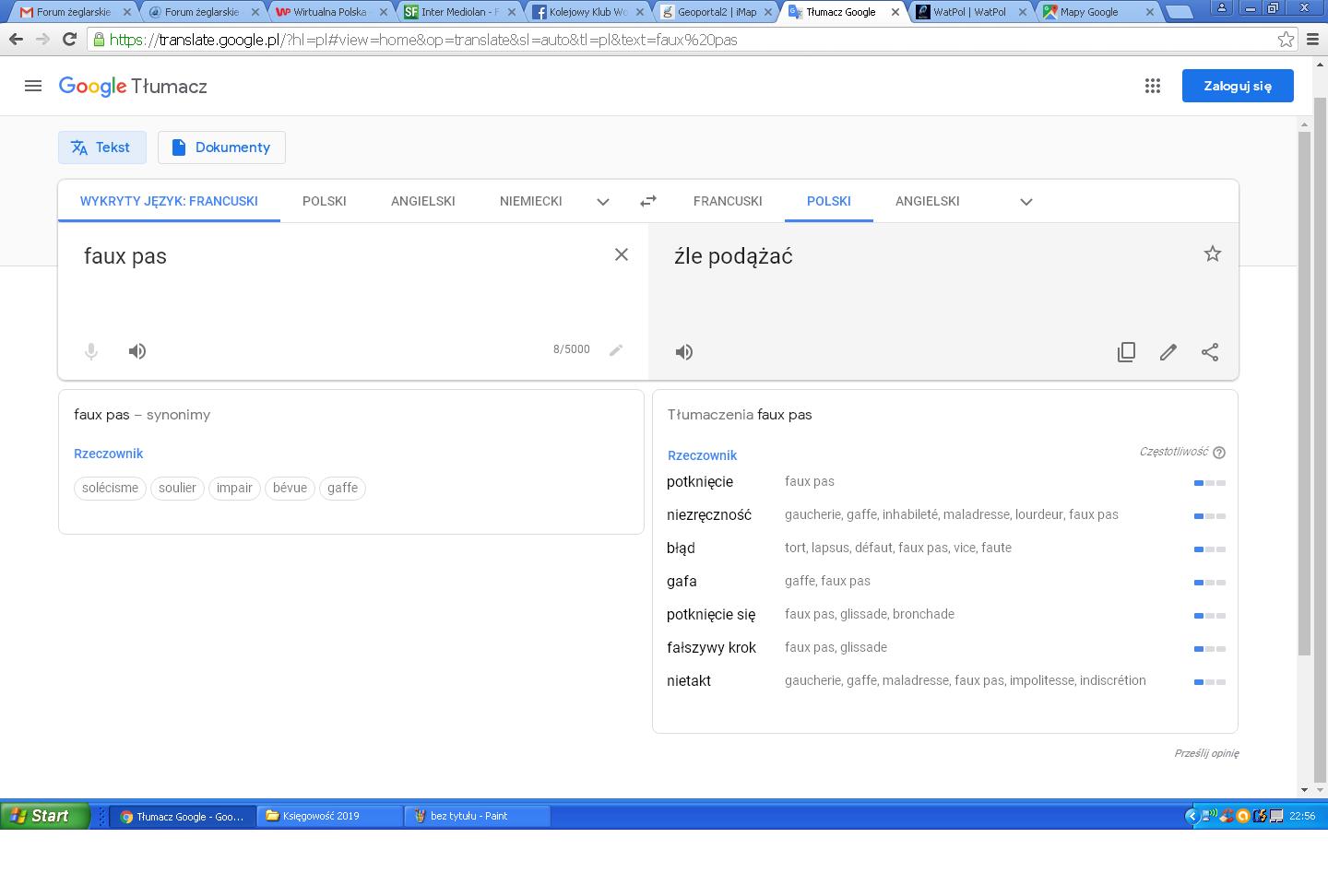1328x885 pixels.
Task: Click the synonym chip 'solécisme'
Action: [x=110, y=488]
